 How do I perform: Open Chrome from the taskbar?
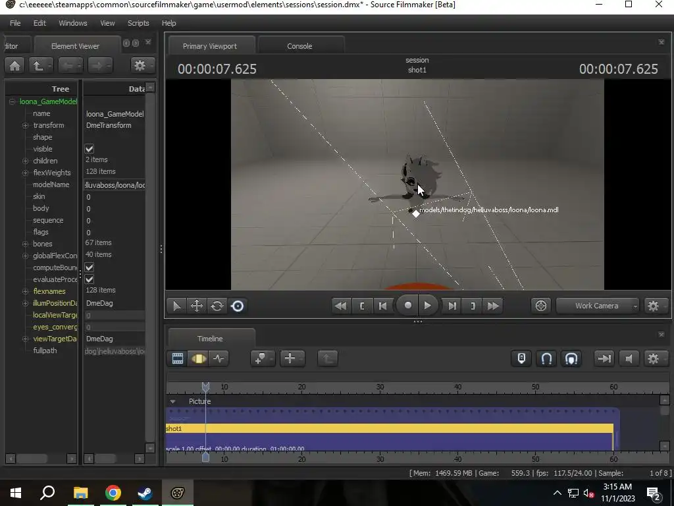(x=113, y=493)
